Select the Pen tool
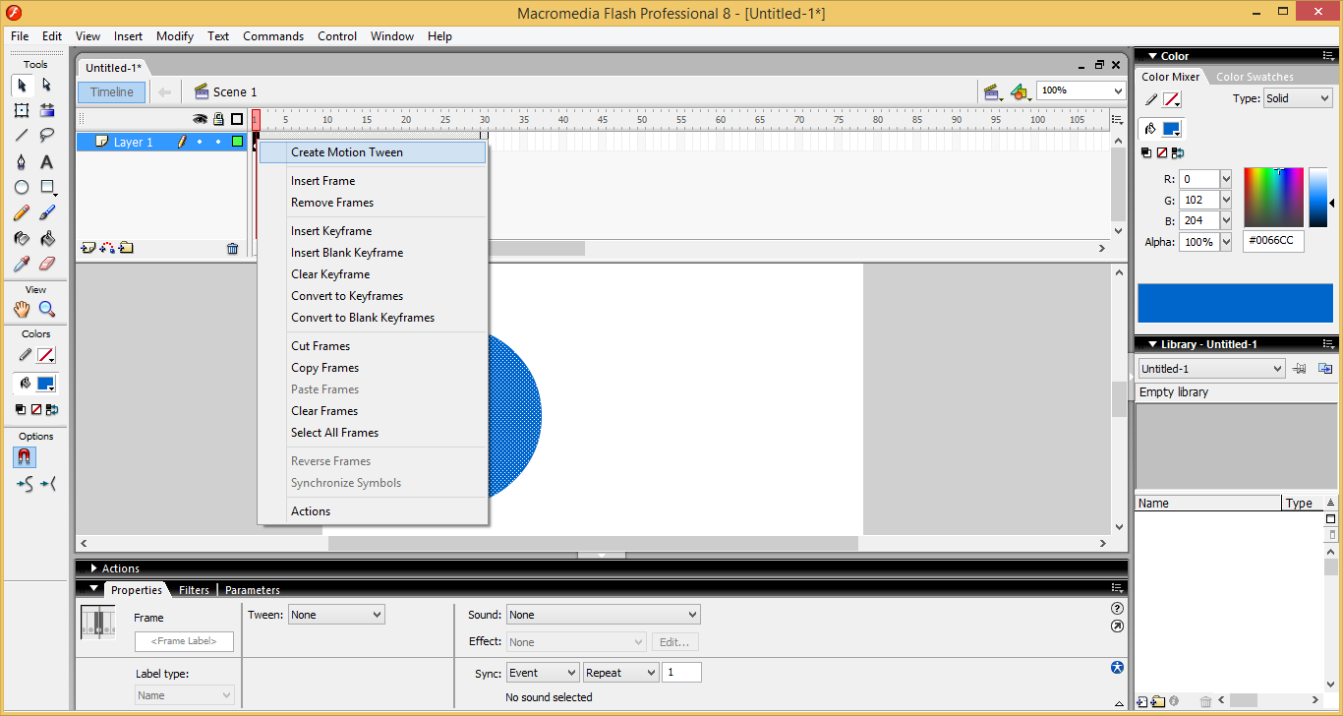The width and height of the screenshot is (1343, 716). [22, 161]
